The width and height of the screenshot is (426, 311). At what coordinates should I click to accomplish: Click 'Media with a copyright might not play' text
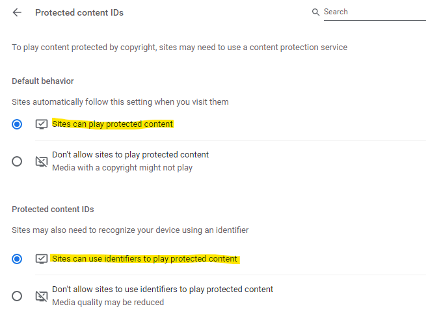pyautogui.click(x=122, y=168)
